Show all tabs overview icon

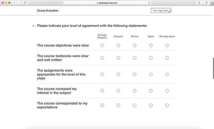pos(207,3)
